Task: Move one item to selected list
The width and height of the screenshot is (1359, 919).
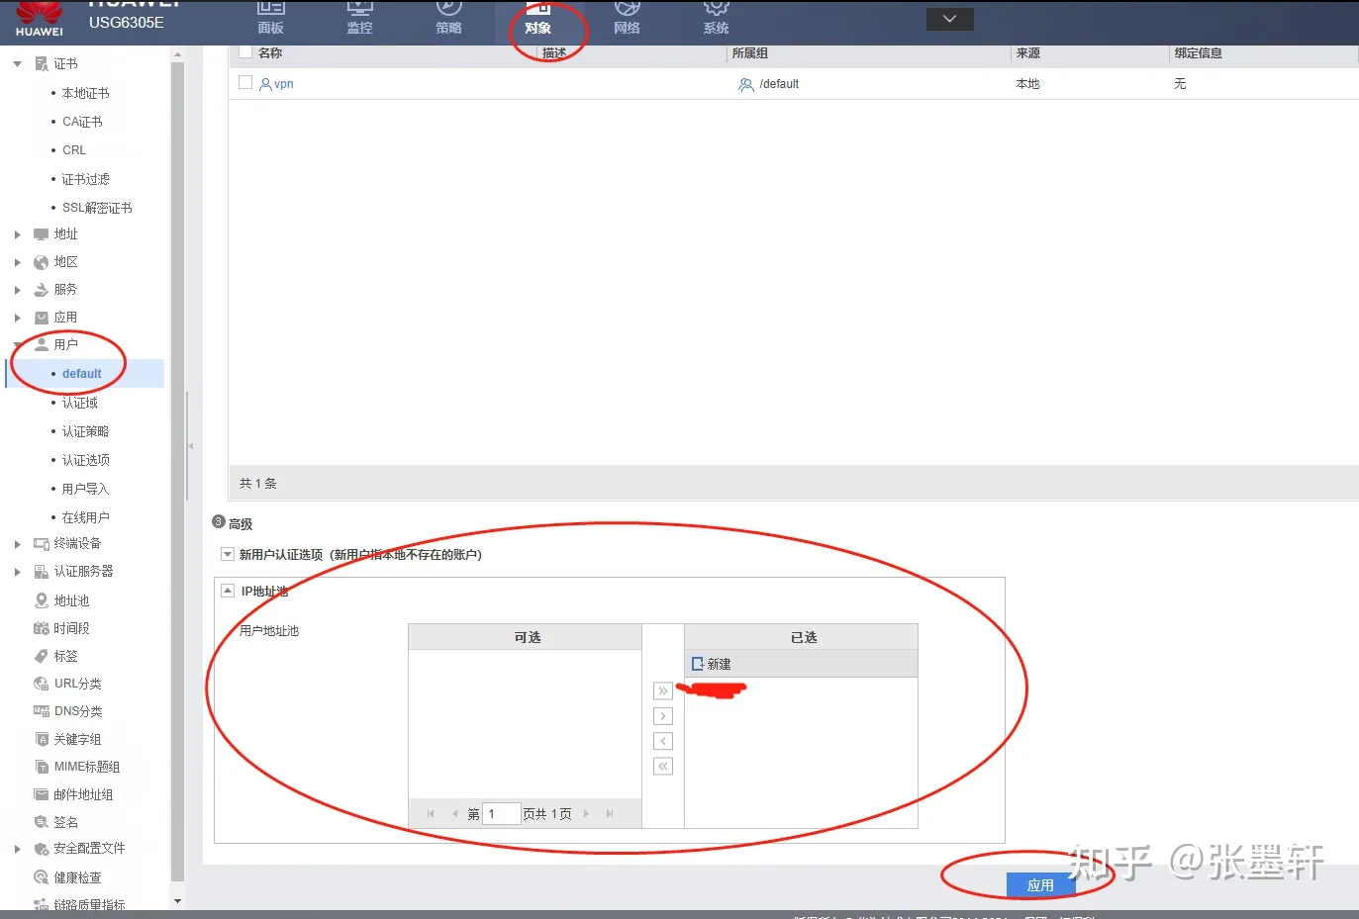Action: click(x=663, y=716)
